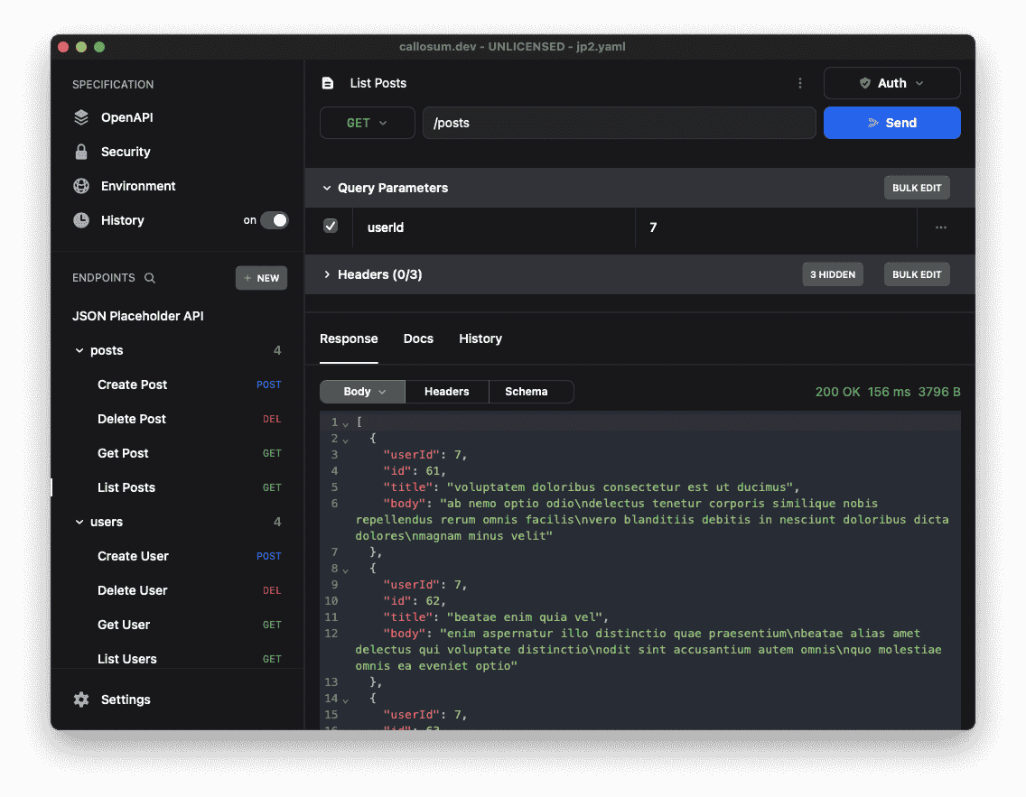This screenshot has height=797, width=1026.
Task: Click the document icon beside List Posts
Action: point(328,83)
